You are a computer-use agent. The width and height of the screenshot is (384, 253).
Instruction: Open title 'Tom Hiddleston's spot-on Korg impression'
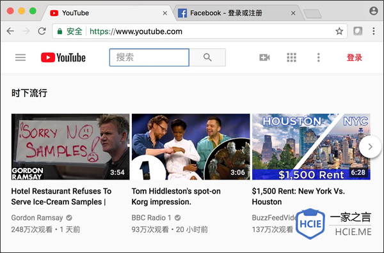pos(176,196)
